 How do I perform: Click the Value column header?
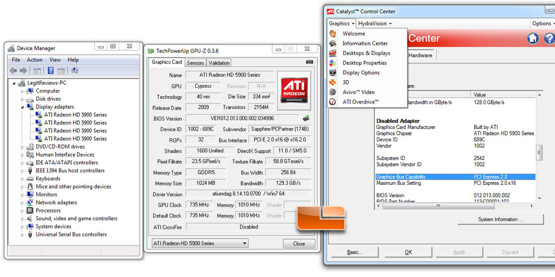(505, 94)
